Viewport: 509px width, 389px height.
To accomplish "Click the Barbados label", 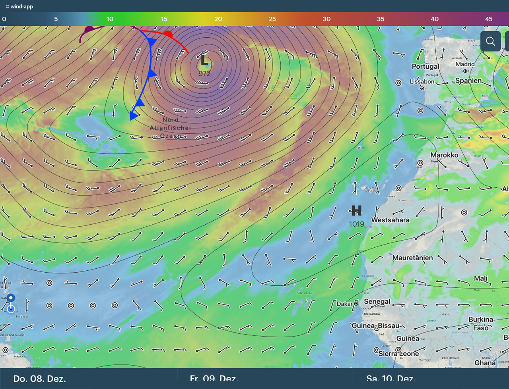I will (x=22, y=317).
